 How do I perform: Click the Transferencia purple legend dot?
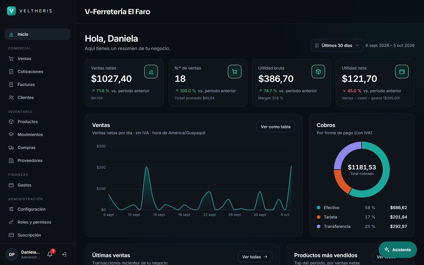(x=319, y=226)
